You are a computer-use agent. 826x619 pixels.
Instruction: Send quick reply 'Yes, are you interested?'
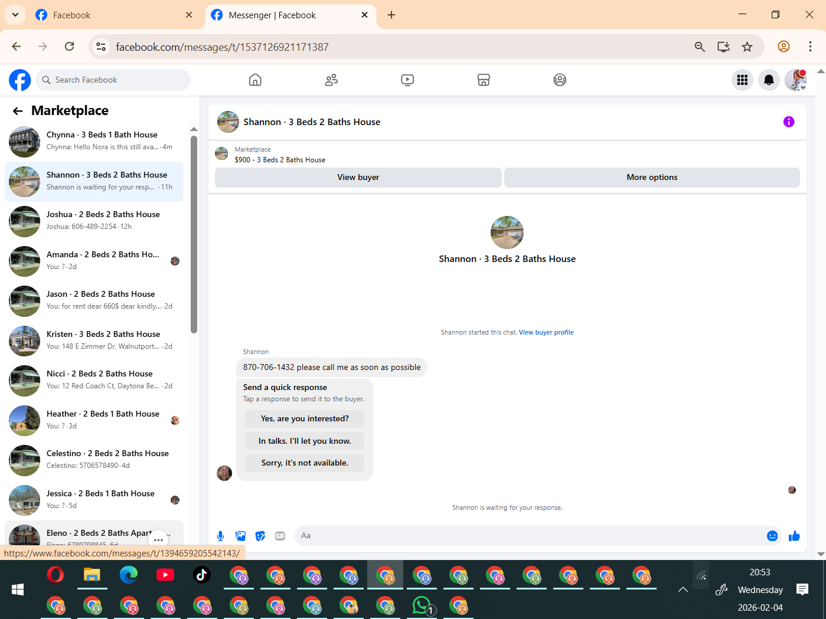[x=305, y=419]
